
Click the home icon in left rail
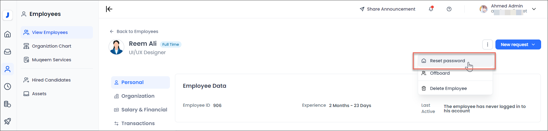[8, 34]
